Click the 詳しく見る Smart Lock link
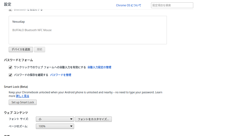Image resolution: width=251 pixels, height=136 pixels. point(23,96)
